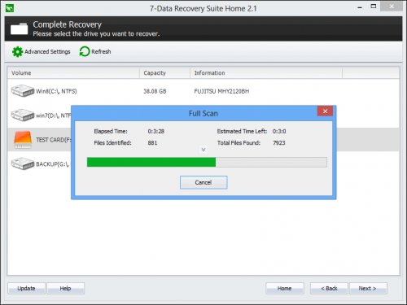The height and width of the screenshot is (305, 407).
Task: Close the Full Scan dialog
Action: tap(325, 111)
